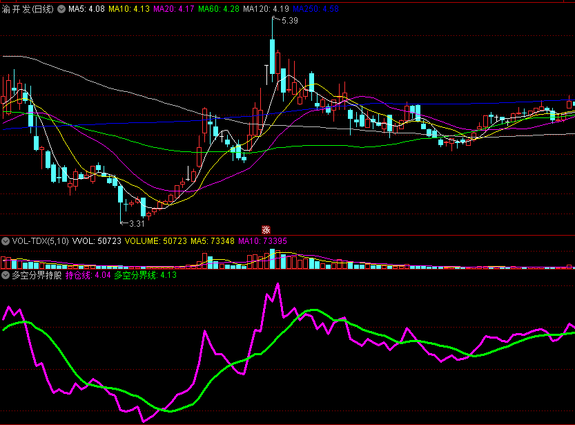575x425 pixels.
Task: Click the MA60: 4.28 label
Action: [x=219, y=9]
